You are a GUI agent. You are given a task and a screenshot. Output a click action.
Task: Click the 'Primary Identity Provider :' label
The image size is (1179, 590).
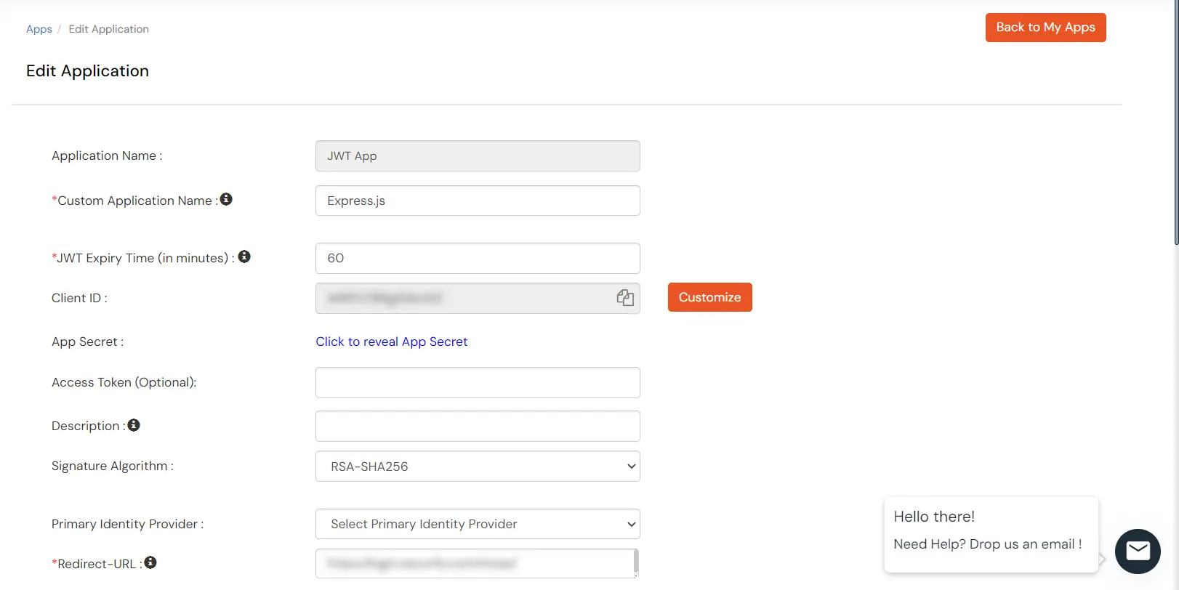tap(128, 524)
